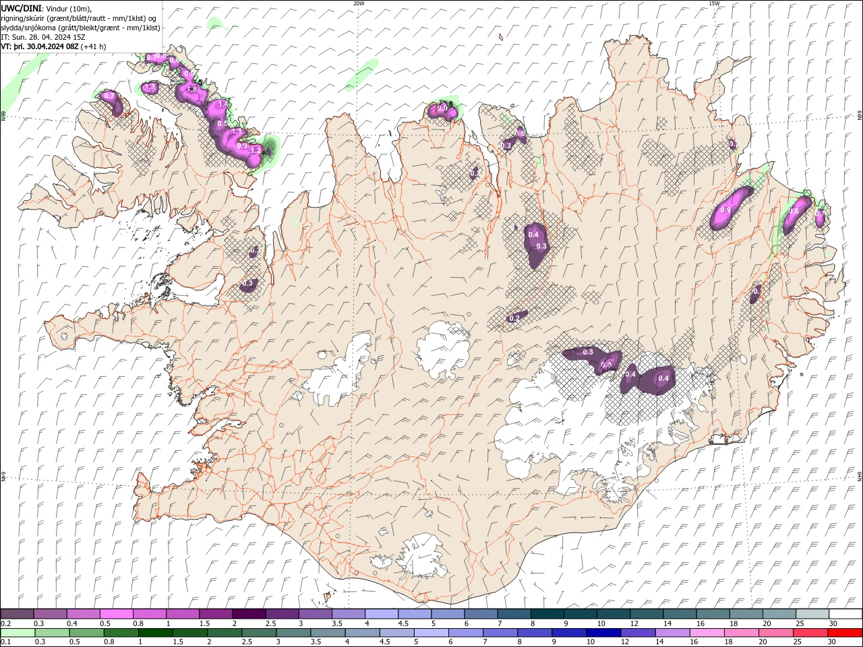Image resolution: width=863 pixels, height=647 pixels.
Task: Select the lower-row red swatch beginning at 25
Action: [x=810, y=632]
